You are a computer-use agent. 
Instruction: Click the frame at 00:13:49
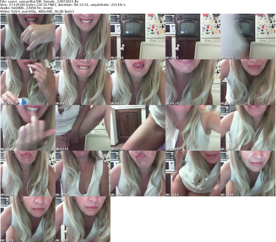(247, 174)
